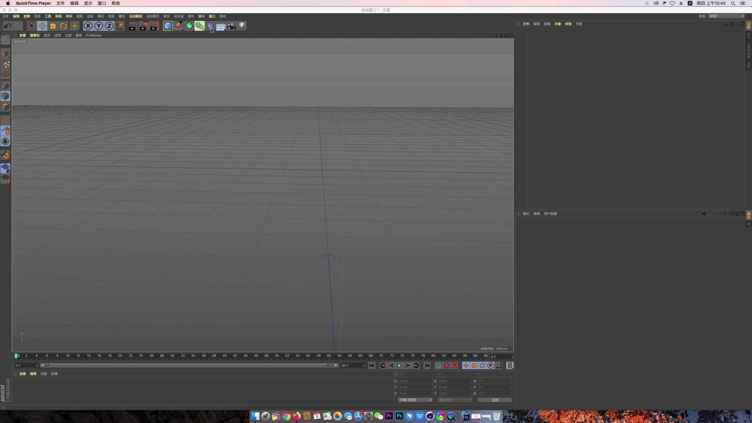Select the Cube primitive tool icon
Viewport: 752px width, 423px height.
(168, 26)
